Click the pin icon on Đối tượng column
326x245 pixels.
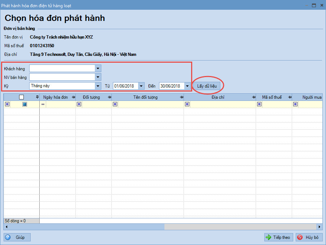tap(109, 97)
